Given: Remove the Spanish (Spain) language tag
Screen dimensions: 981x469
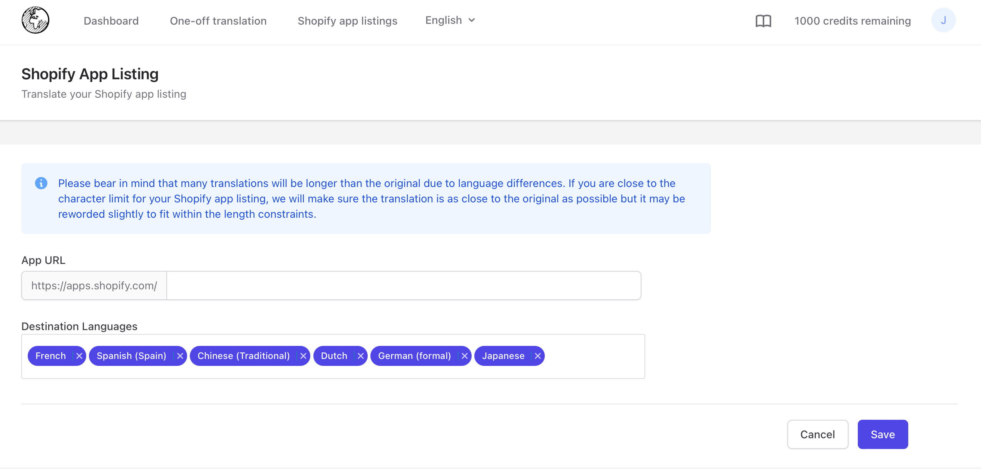Looking at the screenshot, I should [x=180, y=356].
